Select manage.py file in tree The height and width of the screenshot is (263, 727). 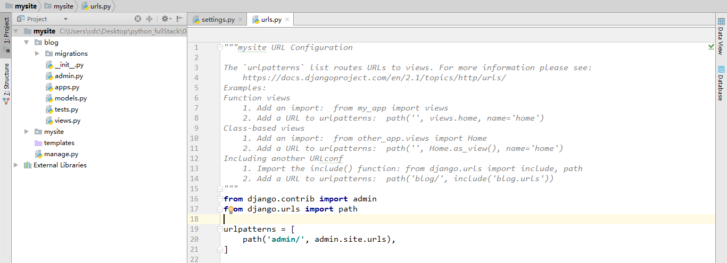tap(61, 154)
